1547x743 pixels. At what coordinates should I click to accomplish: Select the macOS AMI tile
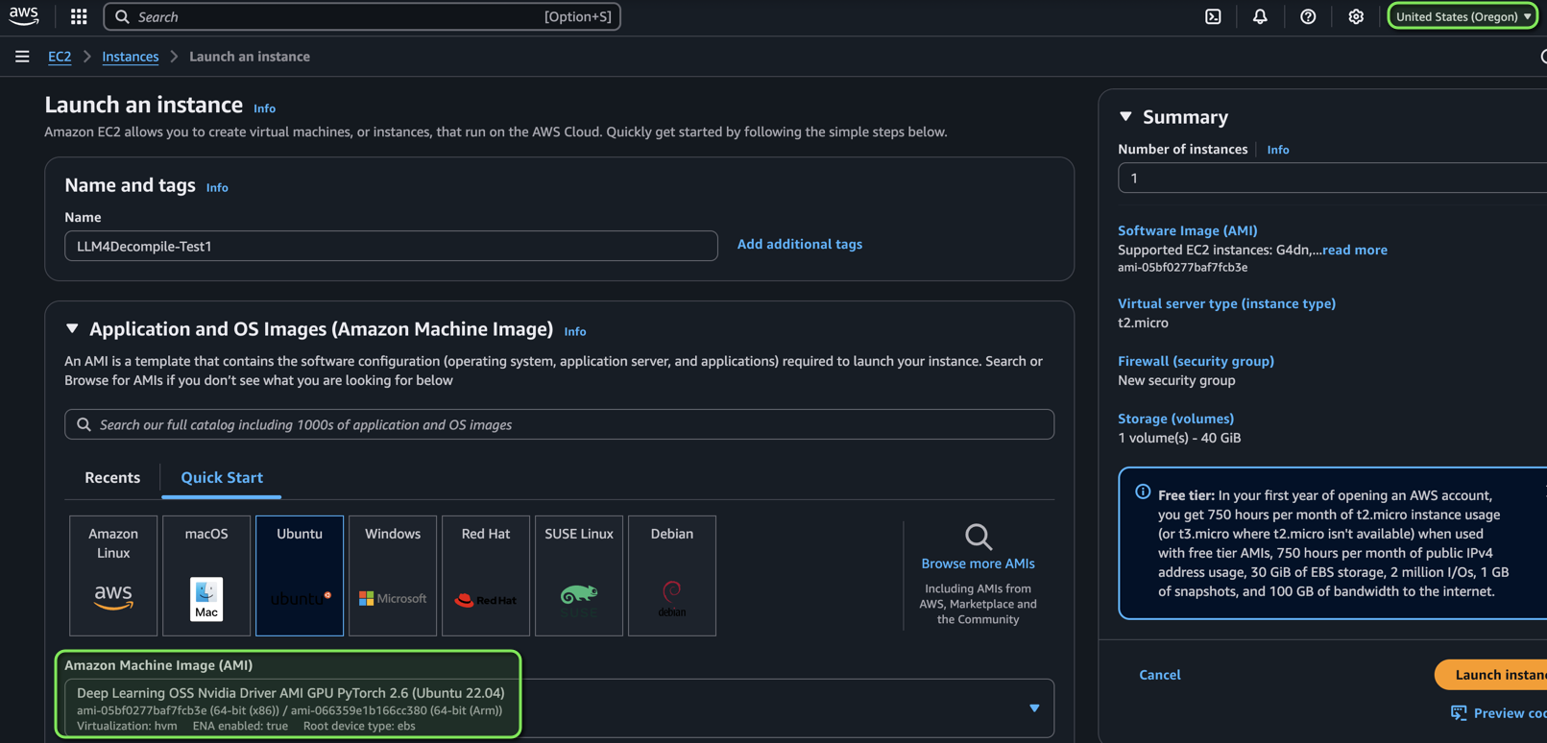(x=206, y=576)
